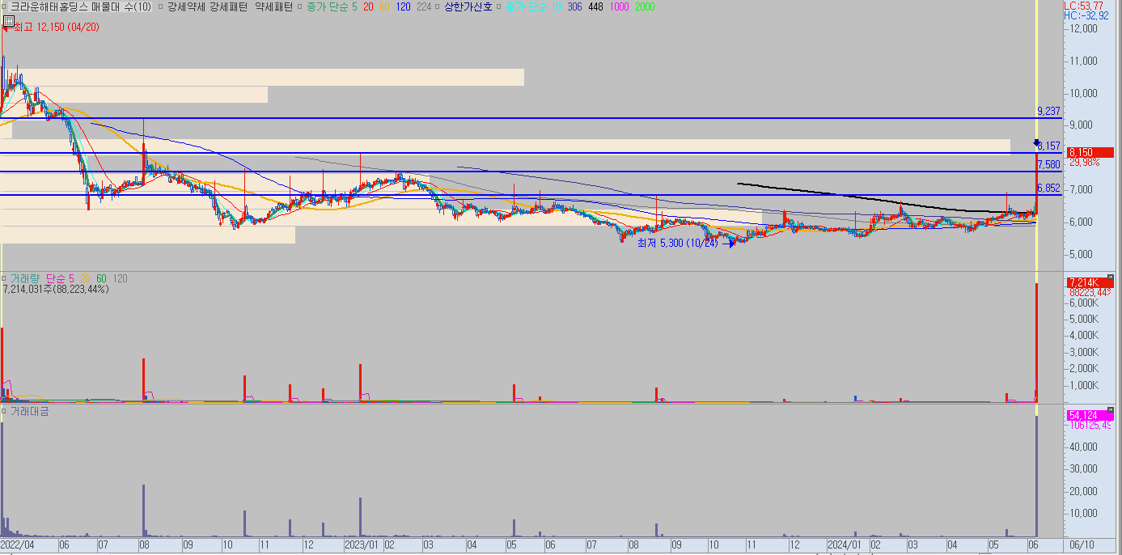
Task: Click the HC:-32,92 value
Action: coord(1086,15)
